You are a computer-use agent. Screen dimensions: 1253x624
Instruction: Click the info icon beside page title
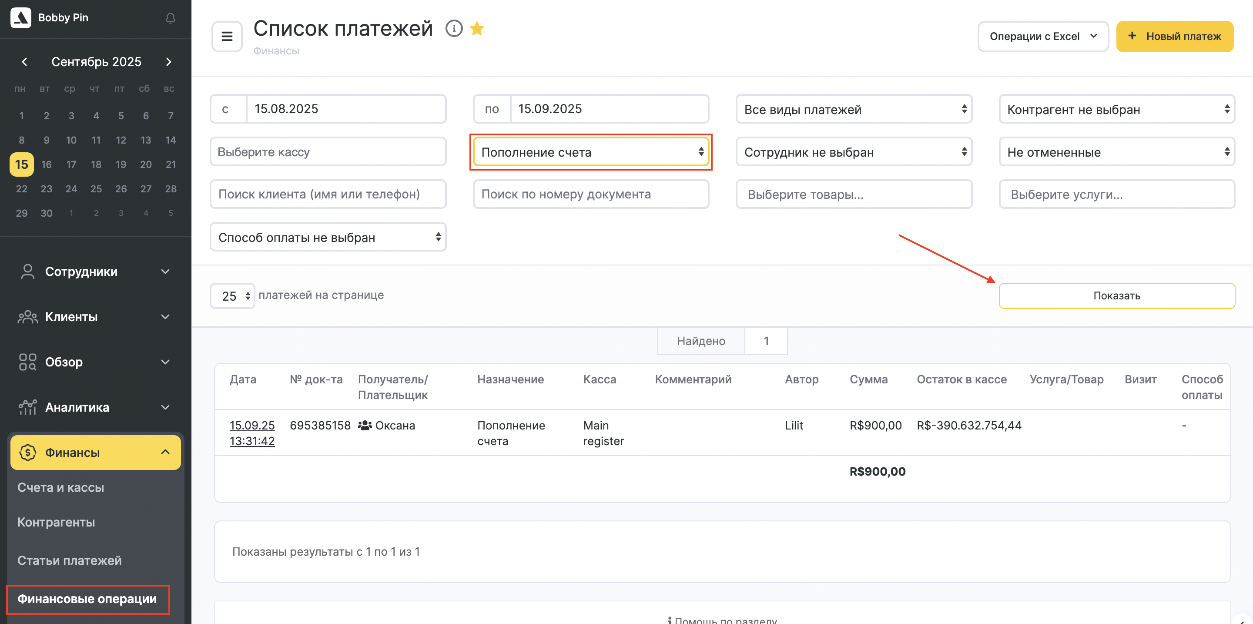tap(453, 28)
